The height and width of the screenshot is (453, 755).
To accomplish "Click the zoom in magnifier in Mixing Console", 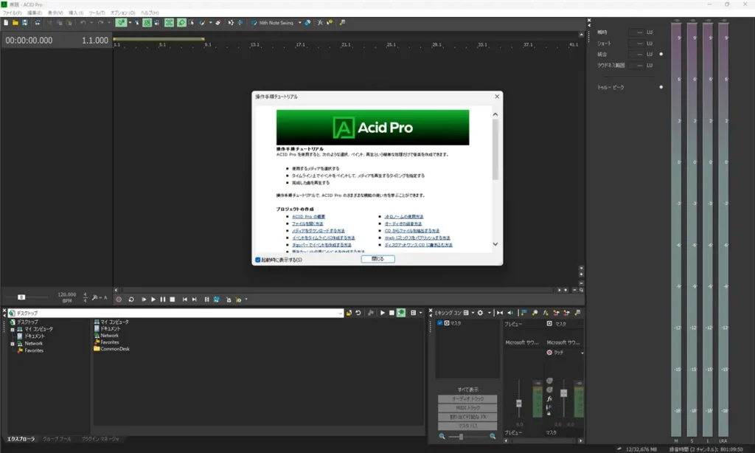I will coord(493,436).
